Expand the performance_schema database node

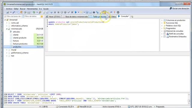pyautogui.click(x=7, y=53)
